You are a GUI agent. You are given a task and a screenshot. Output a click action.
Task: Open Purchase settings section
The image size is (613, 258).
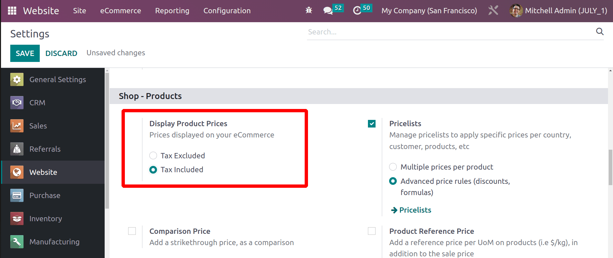53,195
